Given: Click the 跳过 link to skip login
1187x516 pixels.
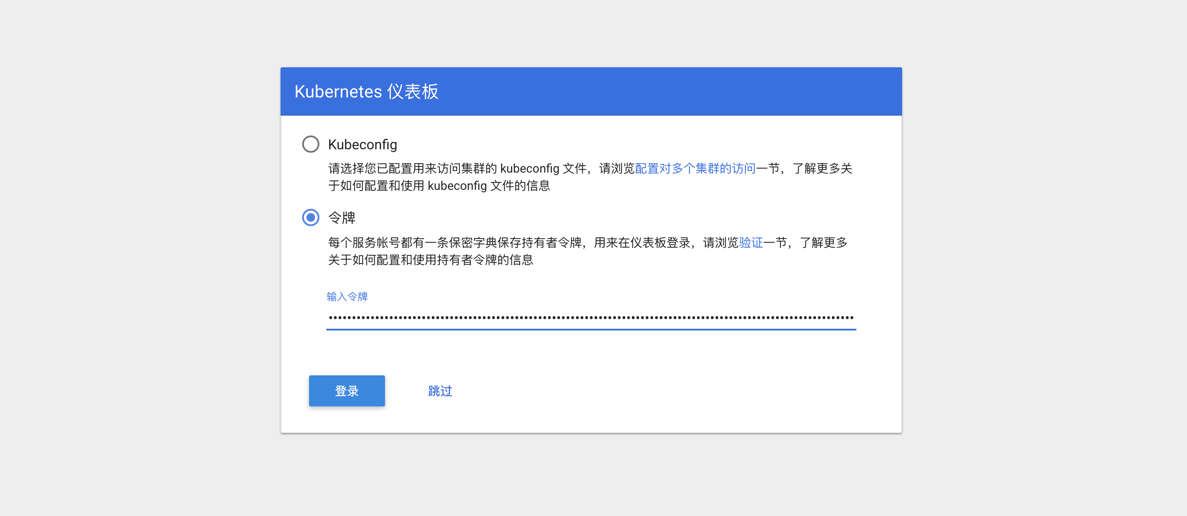Looking at the screenshot, I should [439, 391].
